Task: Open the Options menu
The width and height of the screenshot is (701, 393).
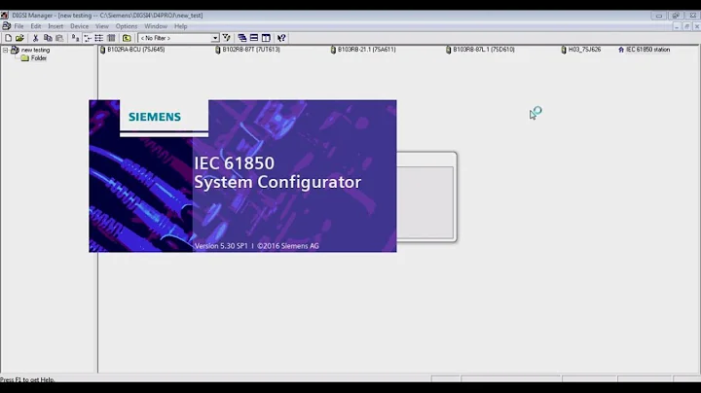Action: click(127, 26)
